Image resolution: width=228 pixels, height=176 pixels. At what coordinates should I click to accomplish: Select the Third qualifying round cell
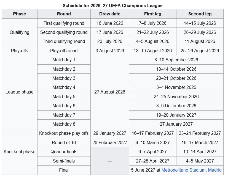pos(64,41)
